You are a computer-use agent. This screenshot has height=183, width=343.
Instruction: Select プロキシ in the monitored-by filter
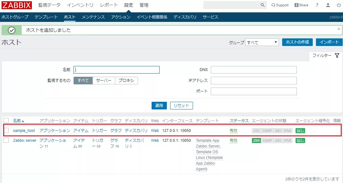(x=126, y=80)
